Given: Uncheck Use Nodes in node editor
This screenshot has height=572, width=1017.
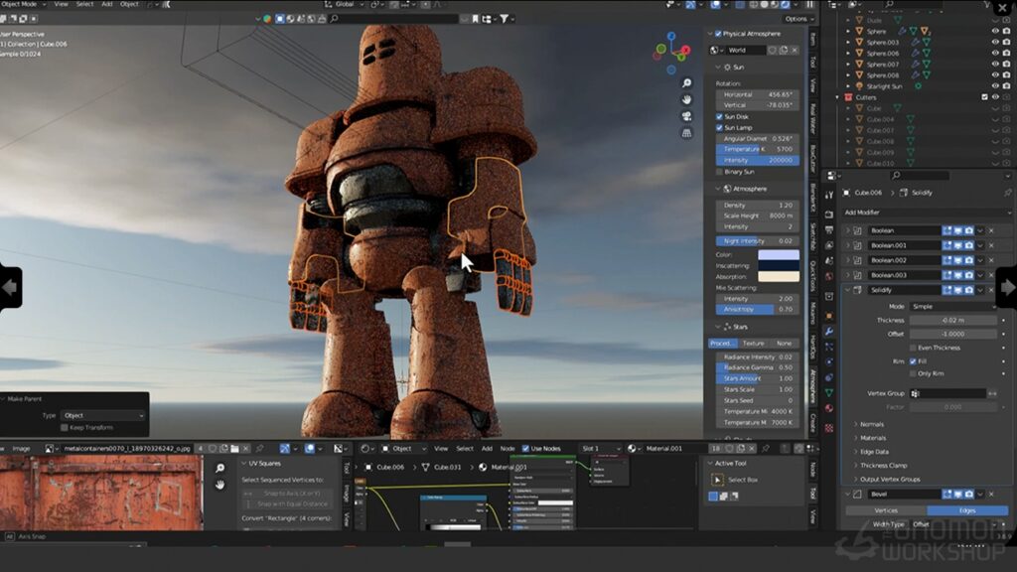Looking at the screenshot, I should point(525,448).
